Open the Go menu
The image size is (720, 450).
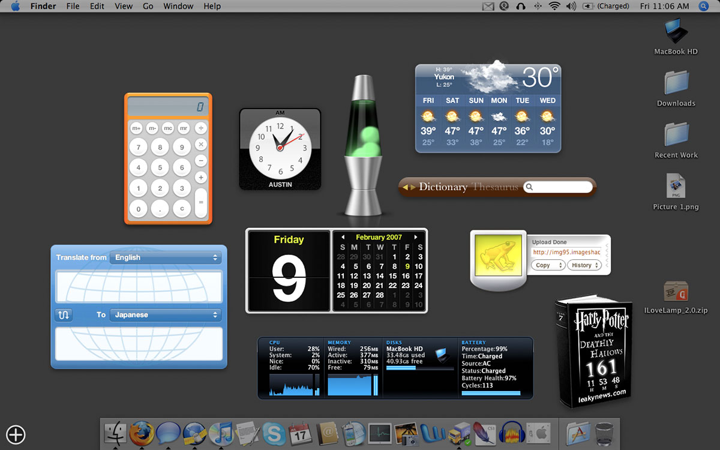148,6
